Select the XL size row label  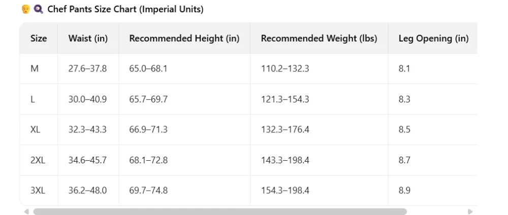[36, 129]
